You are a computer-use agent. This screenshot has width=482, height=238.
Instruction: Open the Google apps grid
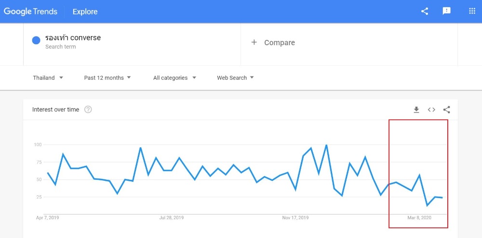point(472,12)
